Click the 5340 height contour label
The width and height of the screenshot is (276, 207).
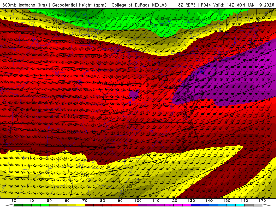click(102, 84)
